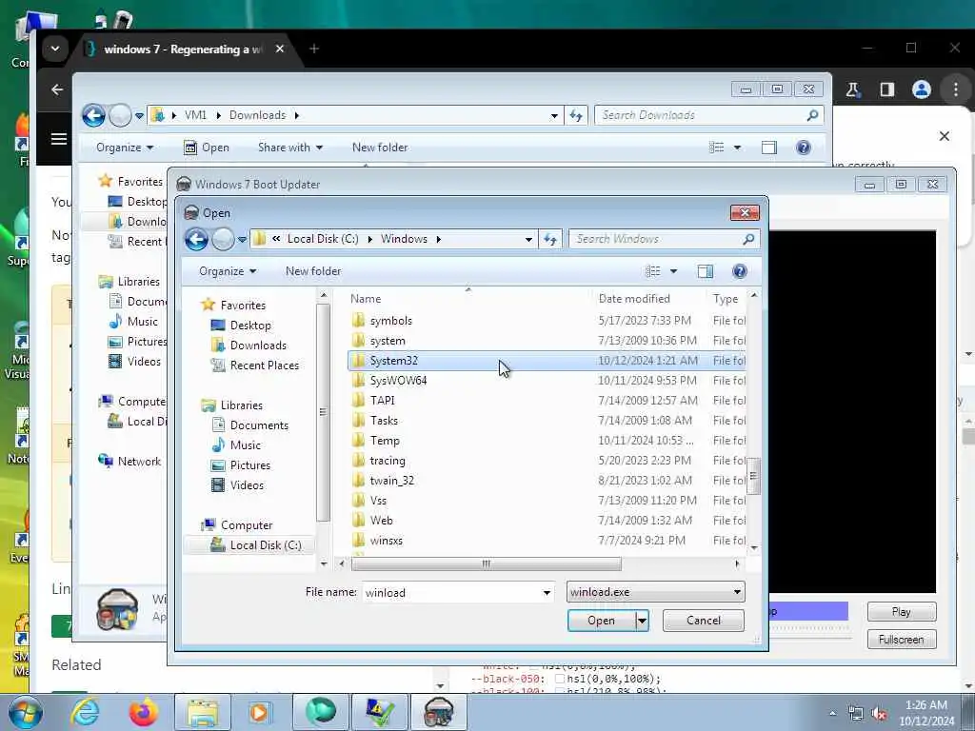975x731 pixels.
Task: Click the horizontal scrollbar in file list
Action: click(x=486, y=563)
